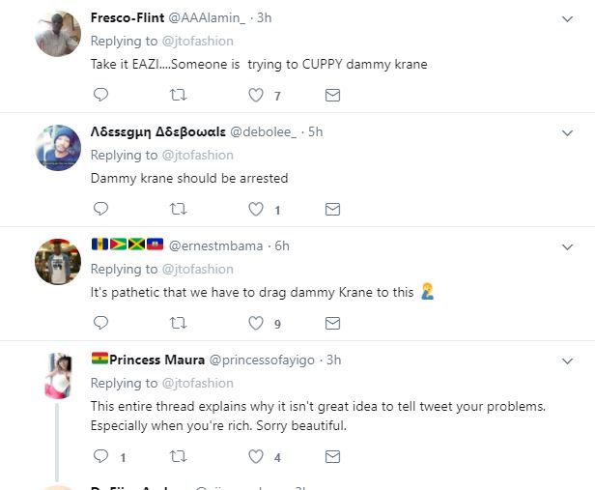The height and width of the screenshot is (490, 595).
Task: Open more options for debolee_'s tweet
Action: point(569,132)
